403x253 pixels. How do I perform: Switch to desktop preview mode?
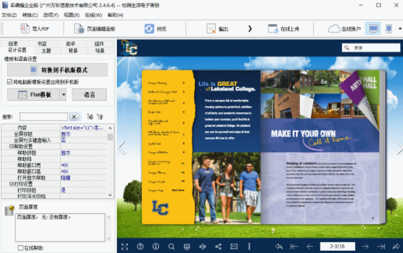373,28
